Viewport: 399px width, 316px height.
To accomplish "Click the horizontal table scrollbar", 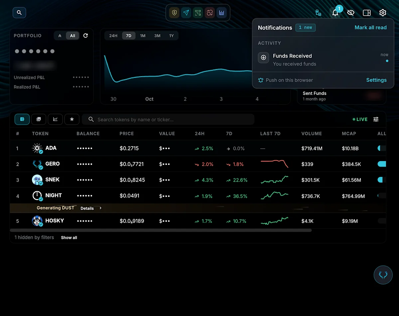I will (x=161, y=230).
